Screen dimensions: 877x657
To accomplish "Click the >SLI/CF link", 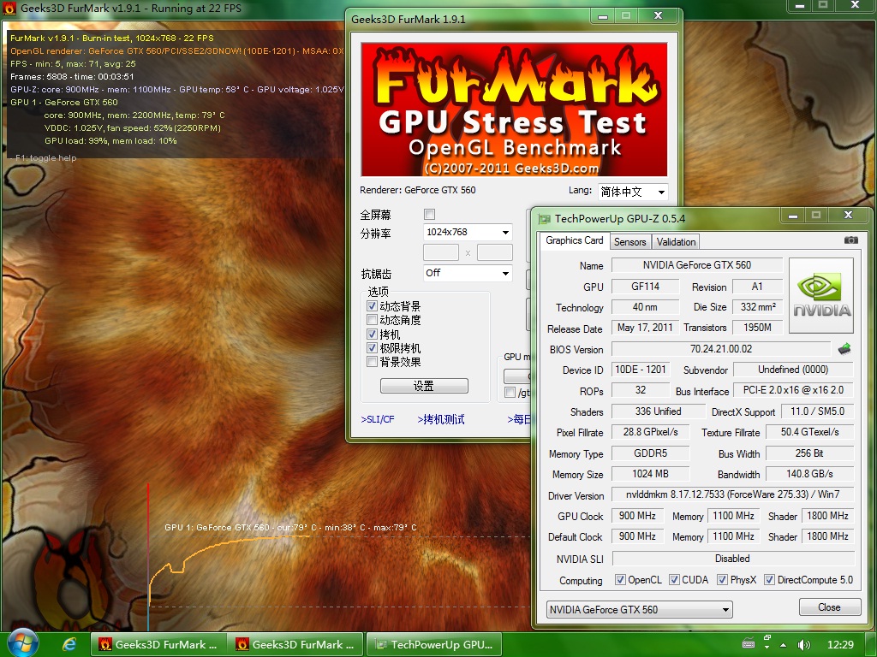I will point(378,419).
